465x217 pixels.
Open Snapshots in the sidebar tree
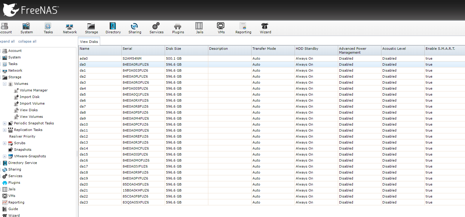tap(23, 150)
